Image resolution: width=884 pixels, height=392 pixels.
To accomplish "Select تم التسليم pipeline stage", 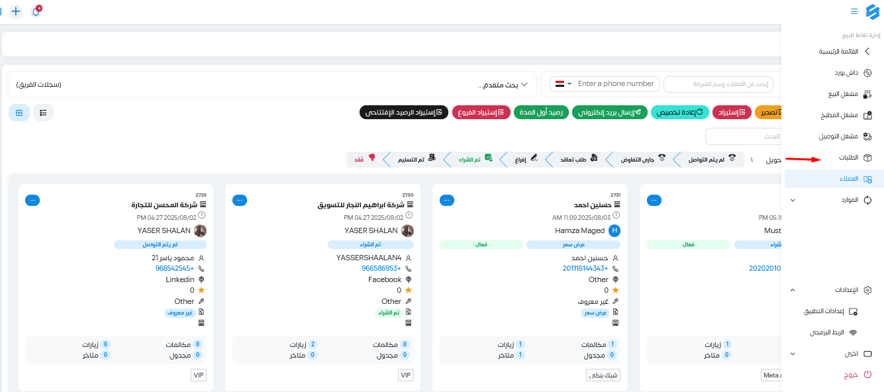I will (416, 160).
